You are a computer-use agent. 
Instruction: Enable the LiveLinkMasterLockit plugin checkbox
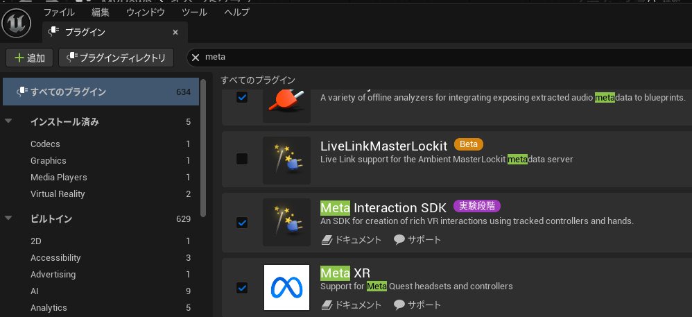(x=242, y=159)
